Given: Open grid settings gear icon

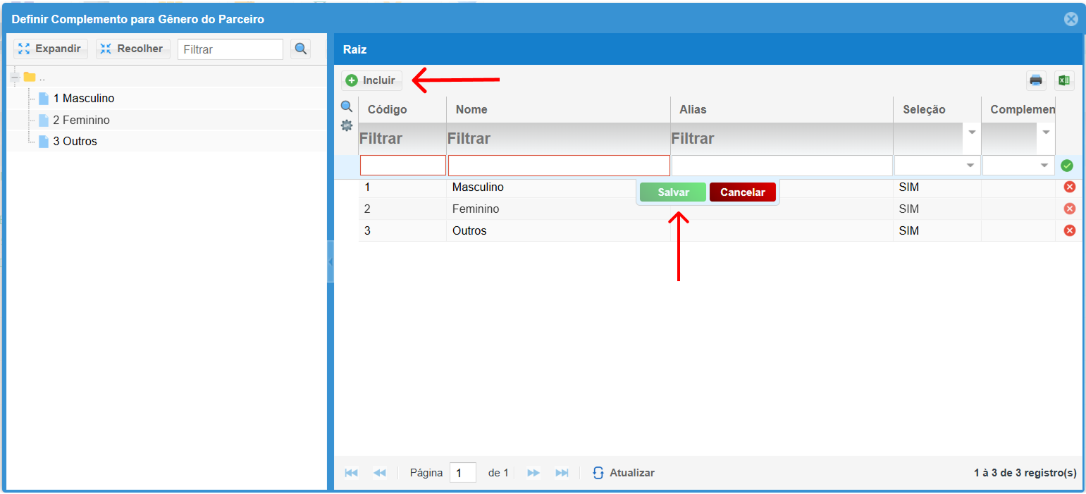Looking at the screenshot, I should (347, 125).
